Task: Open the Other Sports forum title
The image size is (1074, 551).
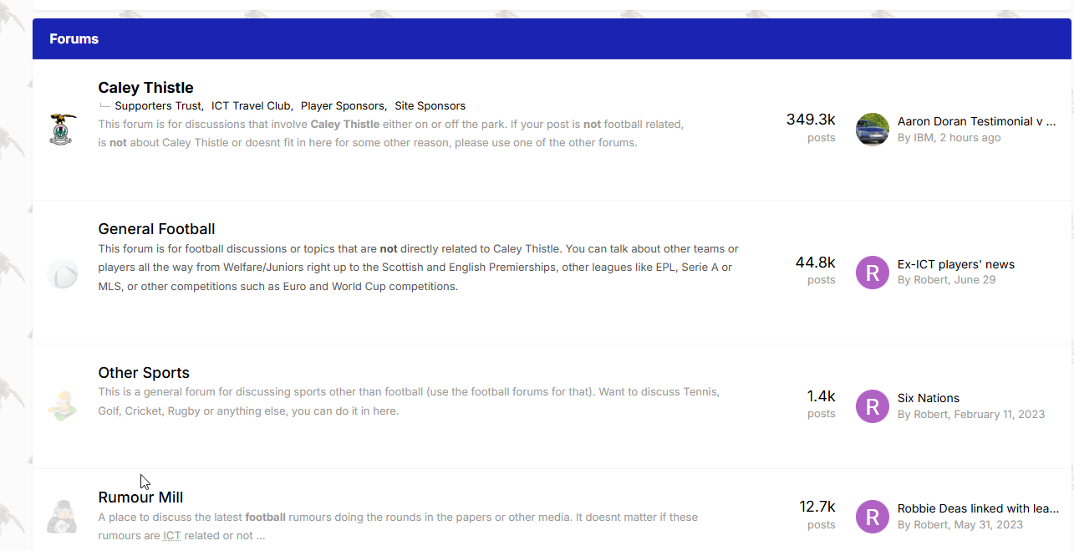Action: (144, 373)
